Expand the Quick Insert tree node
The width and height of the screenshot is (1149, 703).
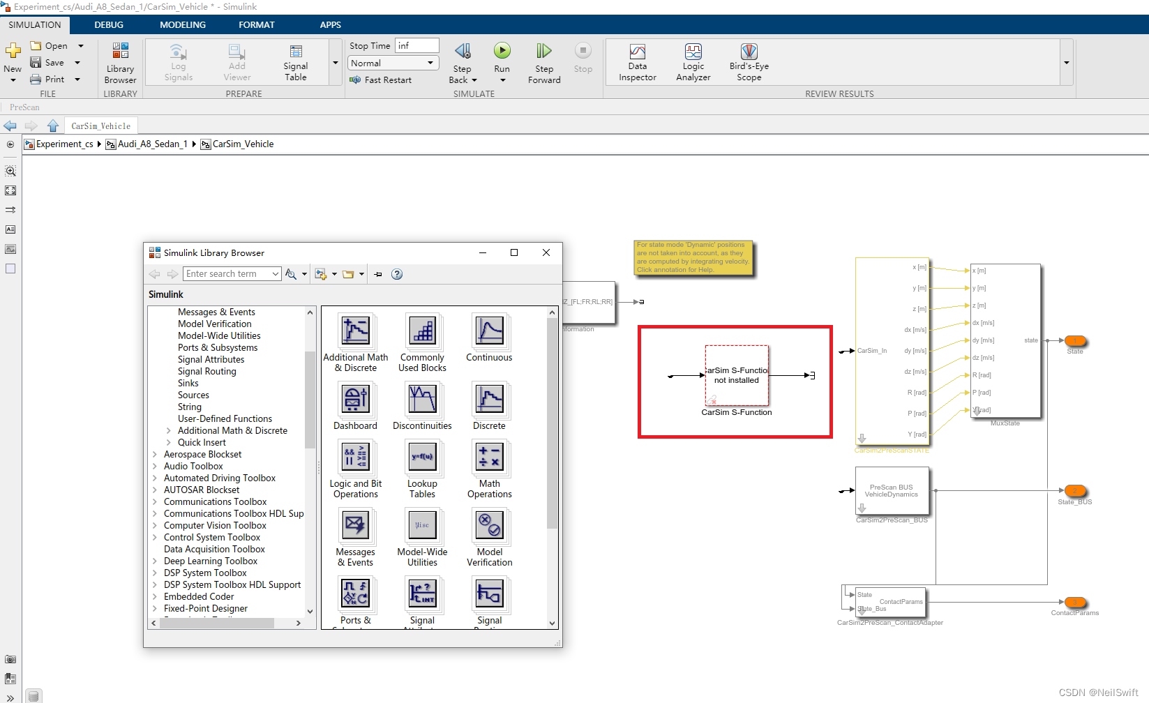(169, 443)
